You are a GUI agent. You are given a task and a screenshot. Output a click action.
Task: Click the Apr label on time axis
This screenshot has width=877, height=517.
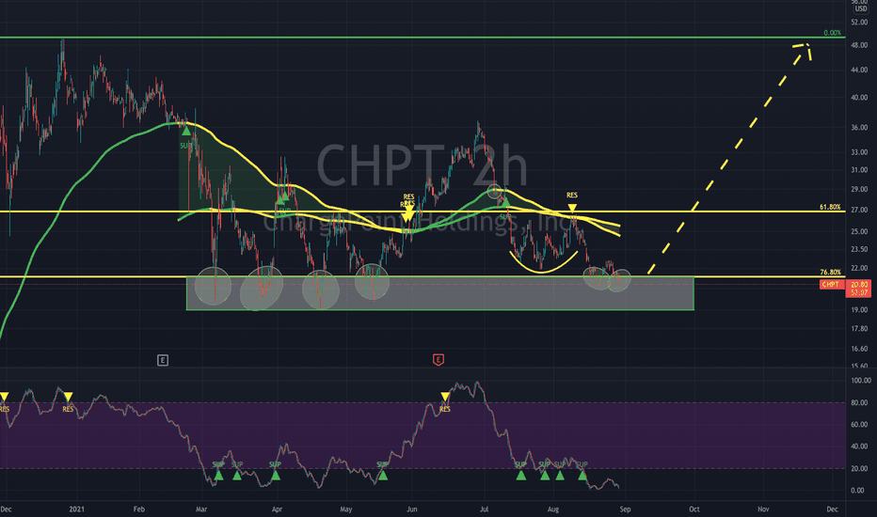pos(277,509)
